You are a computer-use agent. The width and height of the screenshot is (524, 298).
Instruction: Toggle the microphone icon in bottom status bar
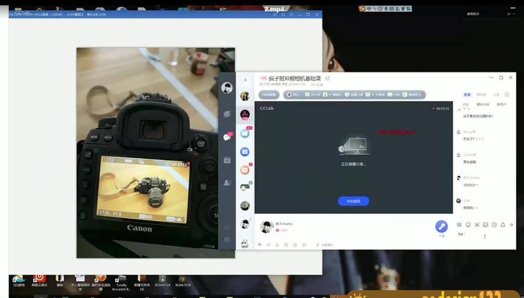[277, 245]
